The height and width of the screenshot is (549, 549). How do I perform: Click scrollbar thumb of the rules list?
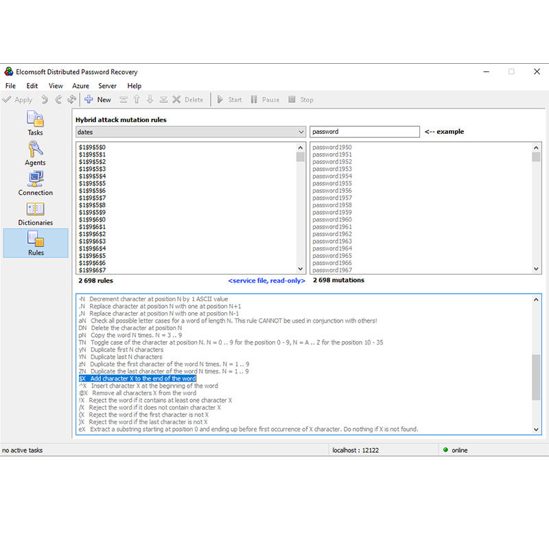[300, 156]
